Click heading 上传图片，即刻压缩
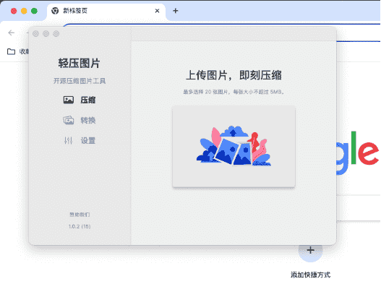Image resolution: width=381 pixels, height=284 pixels. pos(234,75)
